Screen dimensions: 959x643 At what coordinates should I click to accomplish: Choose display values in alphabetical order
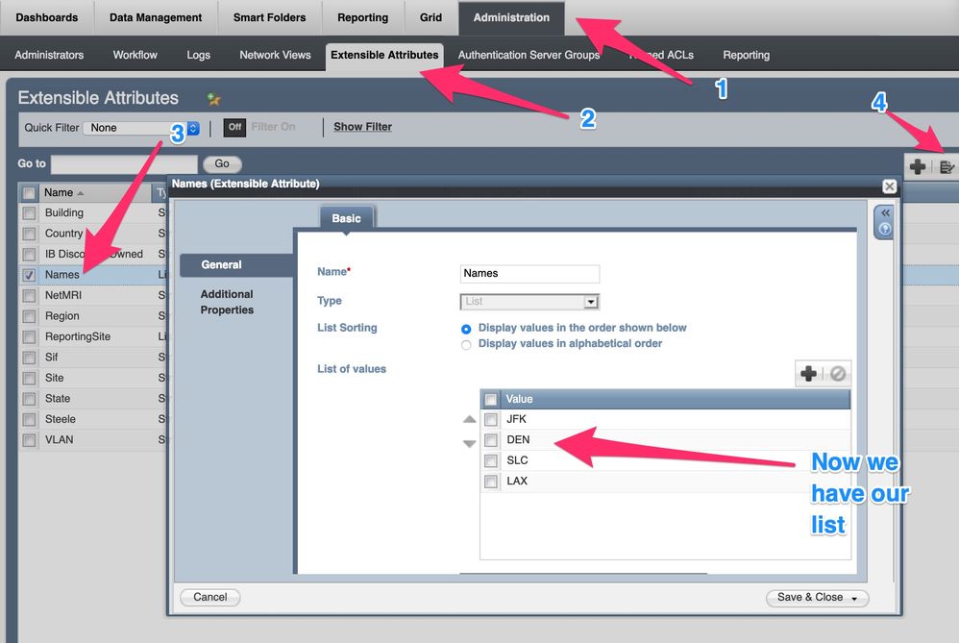tap(466, 344)
